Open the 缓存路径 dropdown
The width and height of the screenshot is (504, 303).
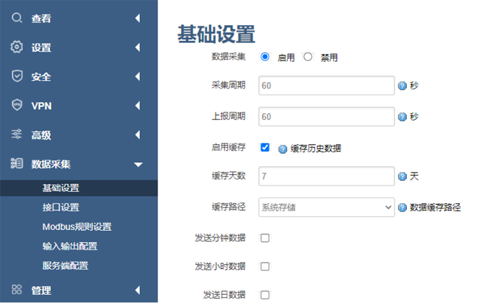tap(326, 207)
